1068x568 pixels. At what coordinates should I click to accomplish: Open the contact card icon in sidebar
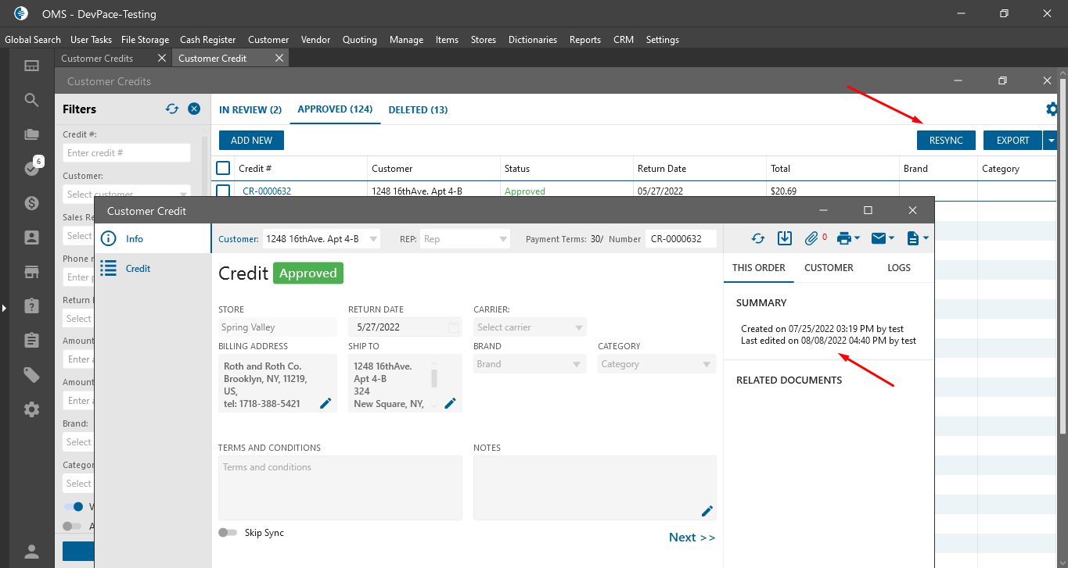coord(31,238)
